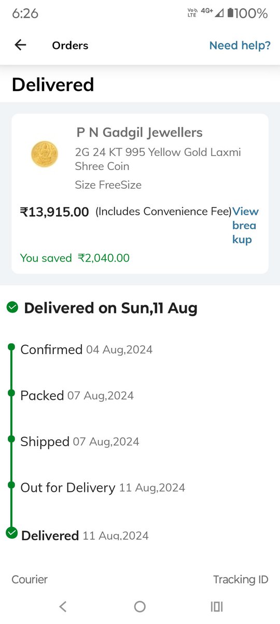Image resolution: width=280 pixels, height=624 pixels.
Task: Select the green Delivered on Sun checkmark icon
Action: click(x=12, y=308)
